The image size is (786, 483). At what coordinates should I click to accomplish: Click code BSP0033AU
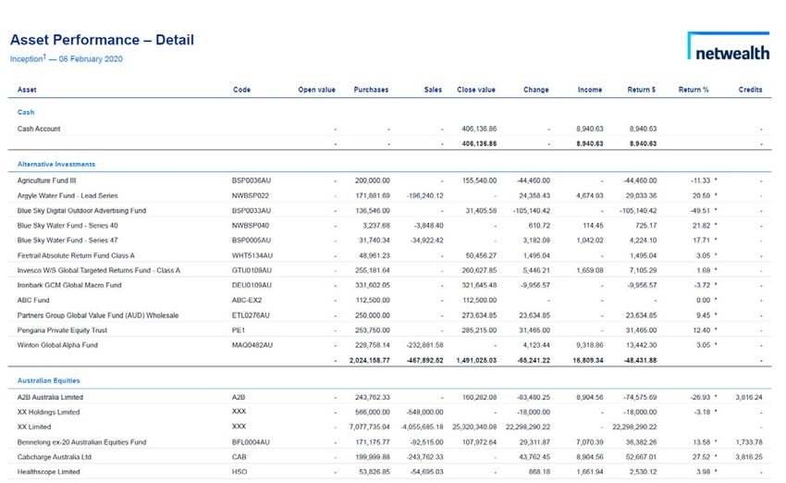(252, 211)
